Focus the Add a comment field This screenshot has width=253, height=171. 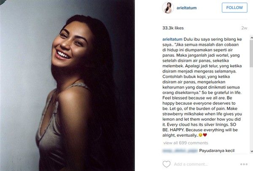pos(191,164)
